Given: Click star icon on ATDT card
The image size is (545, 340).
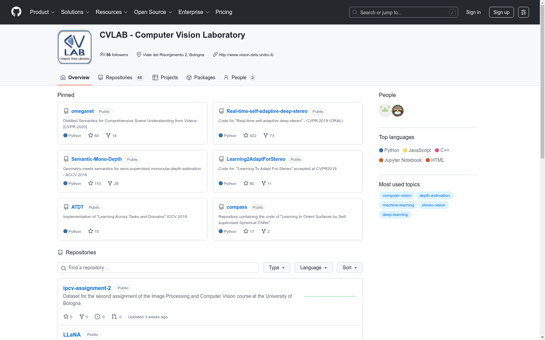Looking at the screenshot, I should [91, 231].
